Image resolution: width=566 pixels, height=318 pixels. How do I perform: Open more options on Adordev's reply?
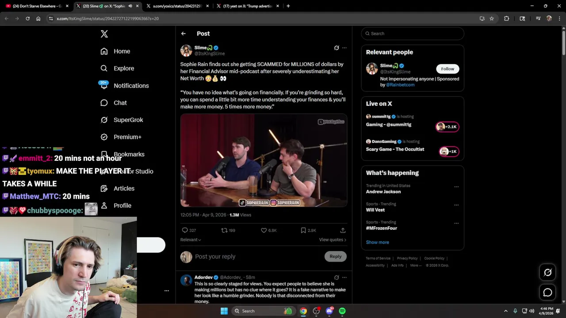(344, 277)
